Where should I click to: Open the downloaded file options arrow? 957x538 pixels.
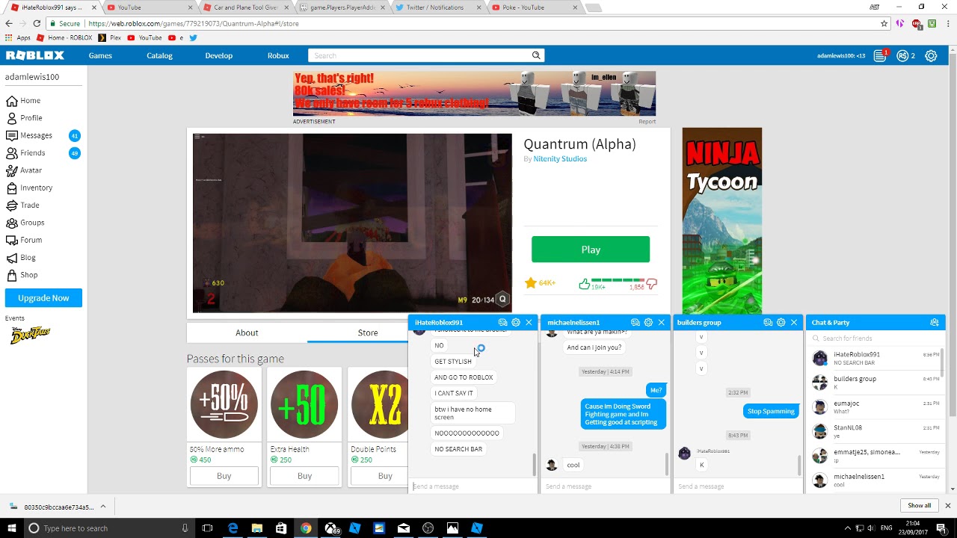[x=102, y=507]
